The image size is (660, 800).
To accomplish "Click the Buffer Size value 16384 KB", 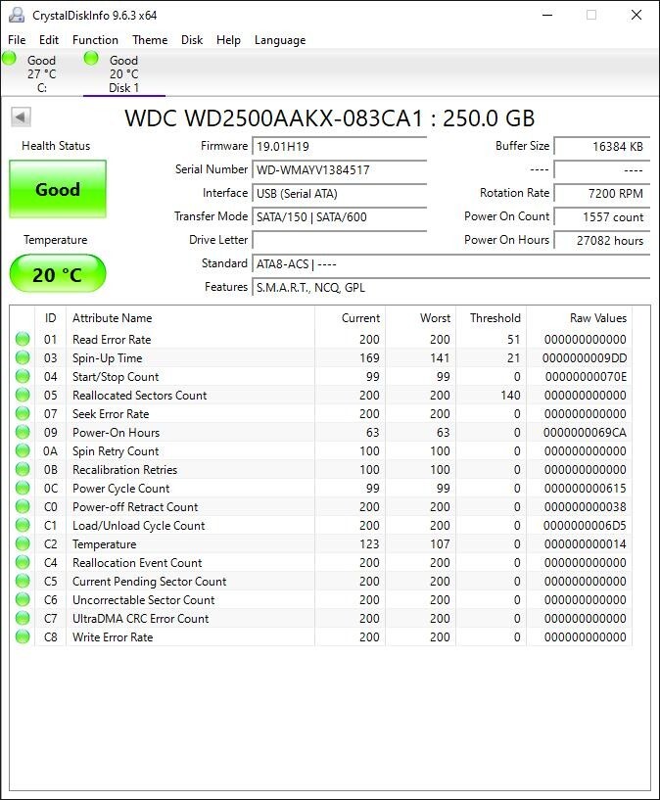I will 602,147.
